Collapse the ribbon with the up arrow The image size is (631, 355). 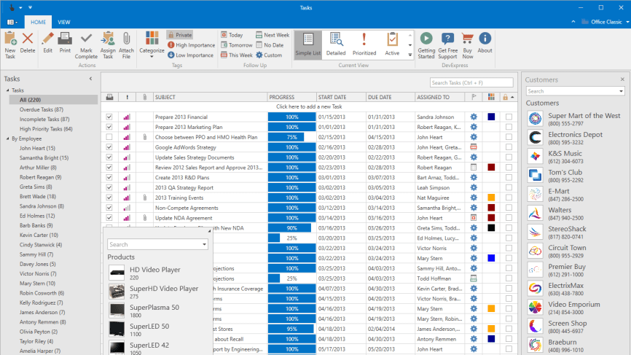coord(573,22)
